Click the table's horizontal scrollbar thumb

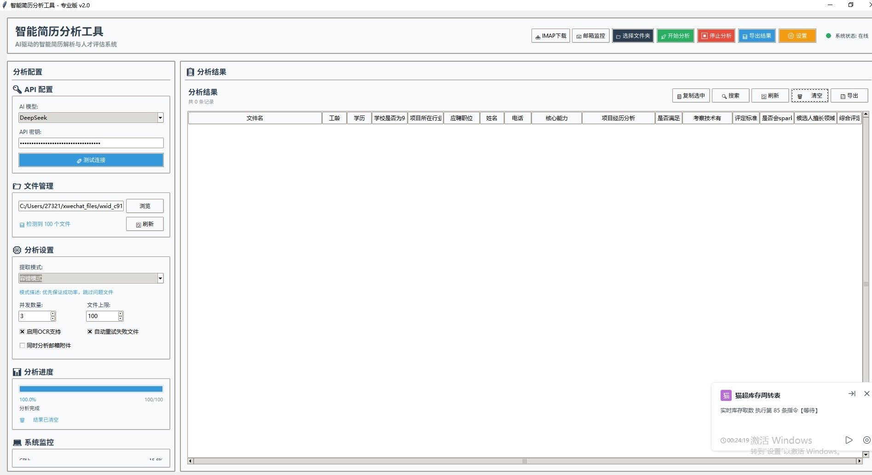(x=525, y=461)
